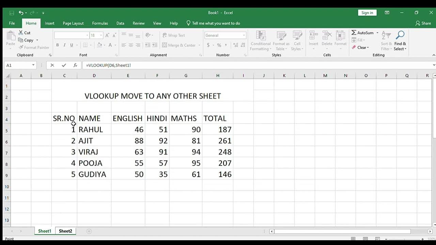Click Percent Style icon
This screenshot has width=436, height=245.
tap(219, 45)
